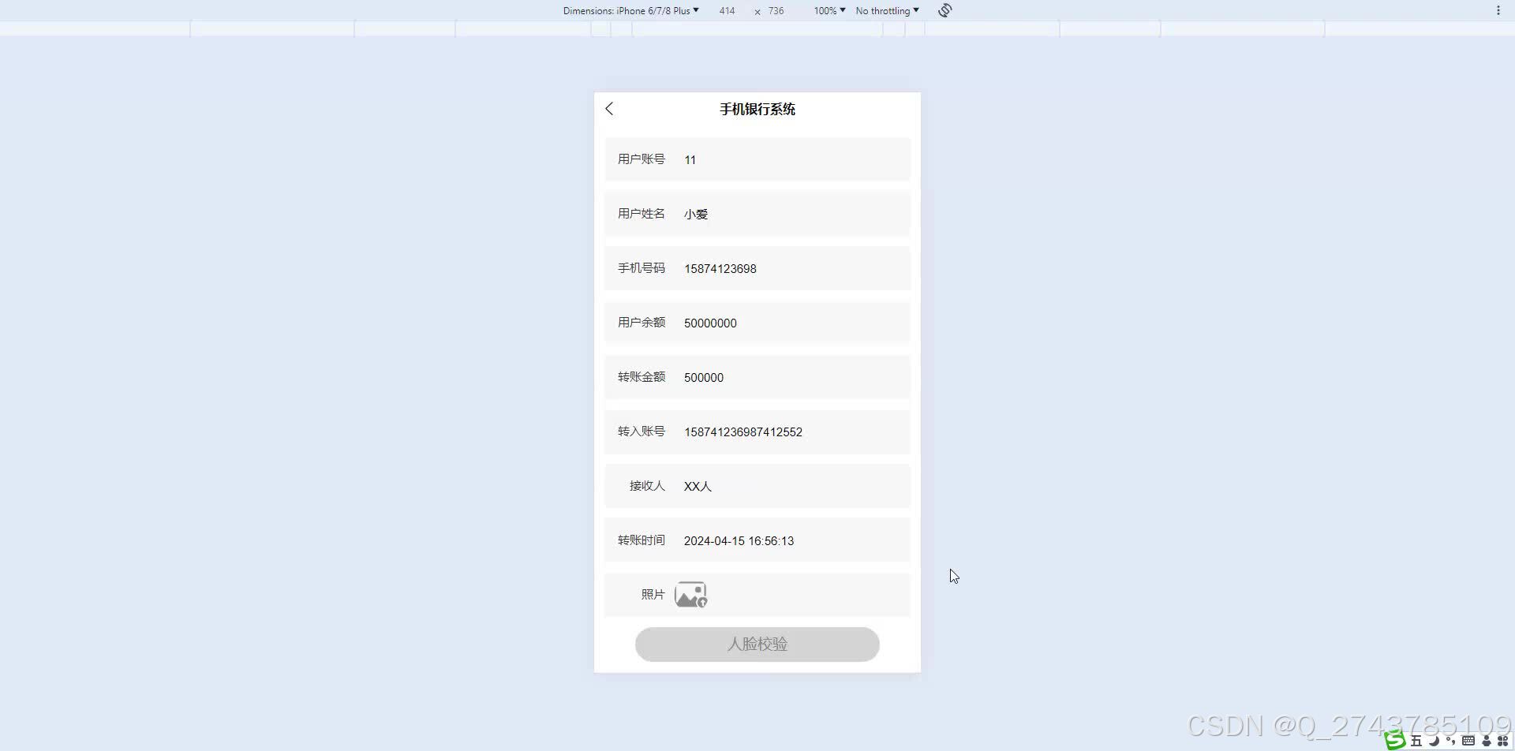Open the 100% zoom dropdown
The image size is (1515, 751).
[x=829, y=11]
